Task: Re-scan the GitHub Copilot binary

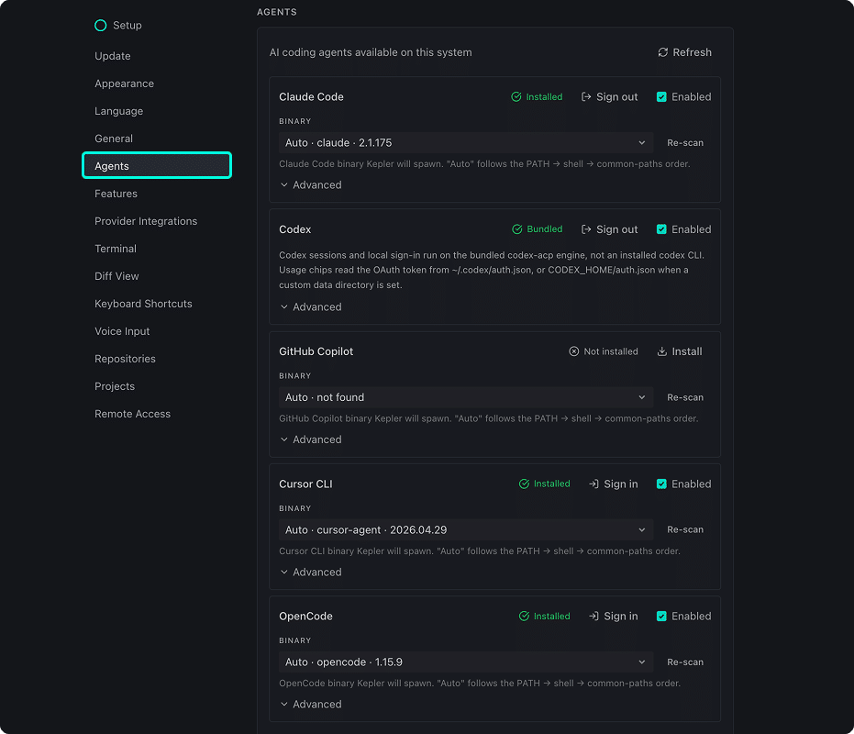Action: 685,397
